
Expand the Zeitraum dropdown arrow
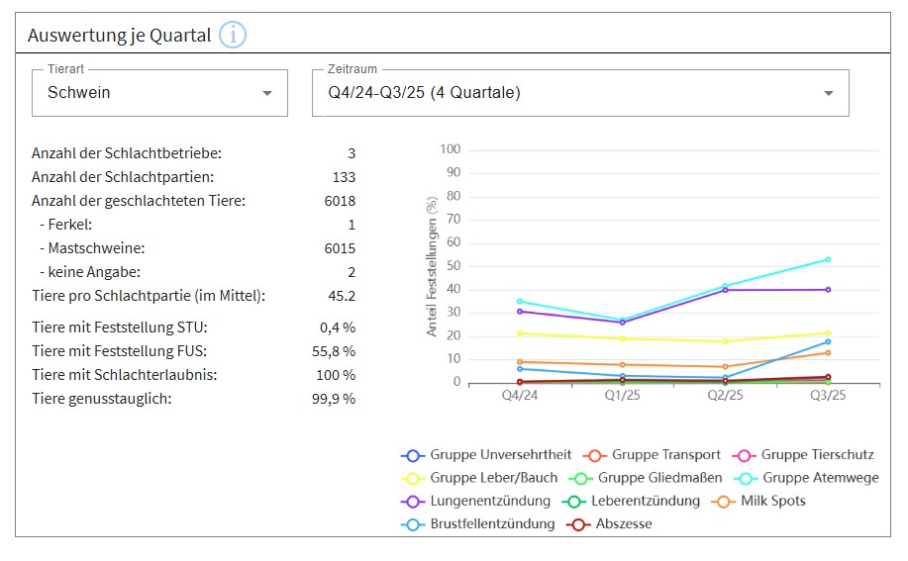pyautogui.click(x=828, y=93)
